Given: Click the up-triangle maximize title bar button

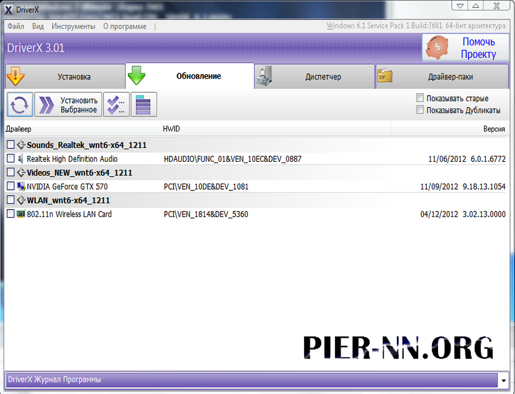Looking at the screenshot, I should [x=476, y=5].
